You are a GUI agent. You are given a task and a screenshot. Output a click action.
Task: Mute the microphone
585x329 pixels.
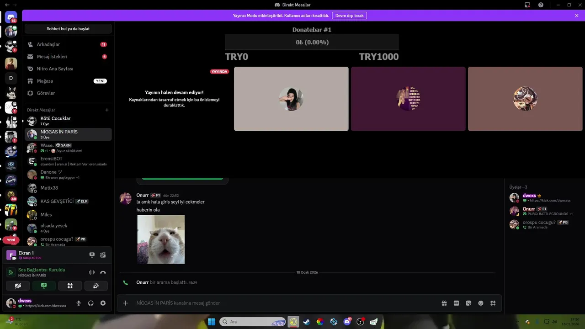click(79, 303)
